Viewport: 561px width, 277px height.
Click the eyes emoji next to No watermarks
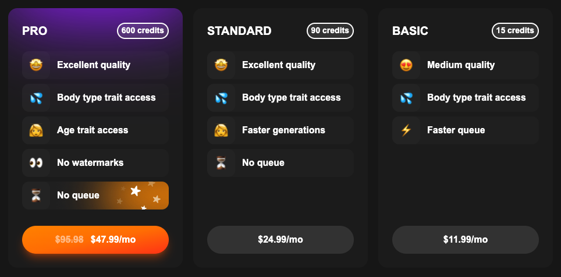coord(36,163)
